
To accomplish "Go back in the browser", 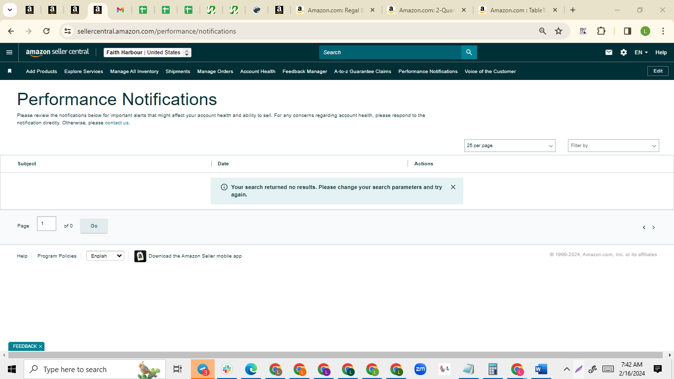I will point(11,31).
